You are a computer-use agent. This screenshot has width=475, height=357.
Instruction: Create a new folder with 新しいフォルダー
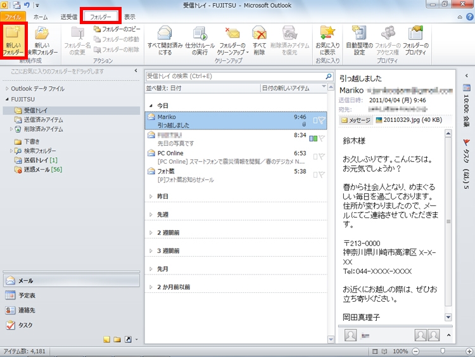click(x=13, y=41)
